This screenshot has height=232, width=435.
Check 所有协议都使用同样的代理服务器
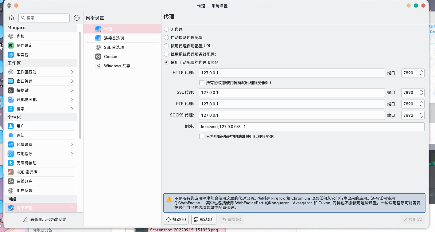(x=202, y=83)
